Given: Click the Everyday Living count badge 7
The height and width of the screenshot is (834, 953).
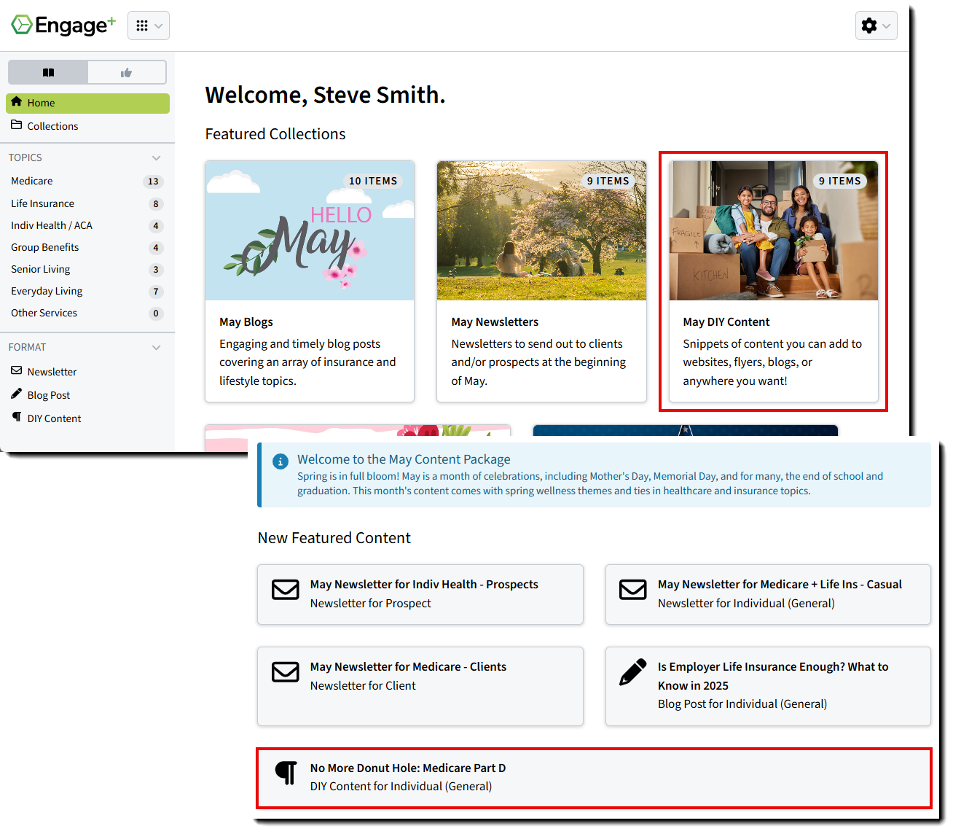Looking at the screenshot, I should [x=156, y=292].
